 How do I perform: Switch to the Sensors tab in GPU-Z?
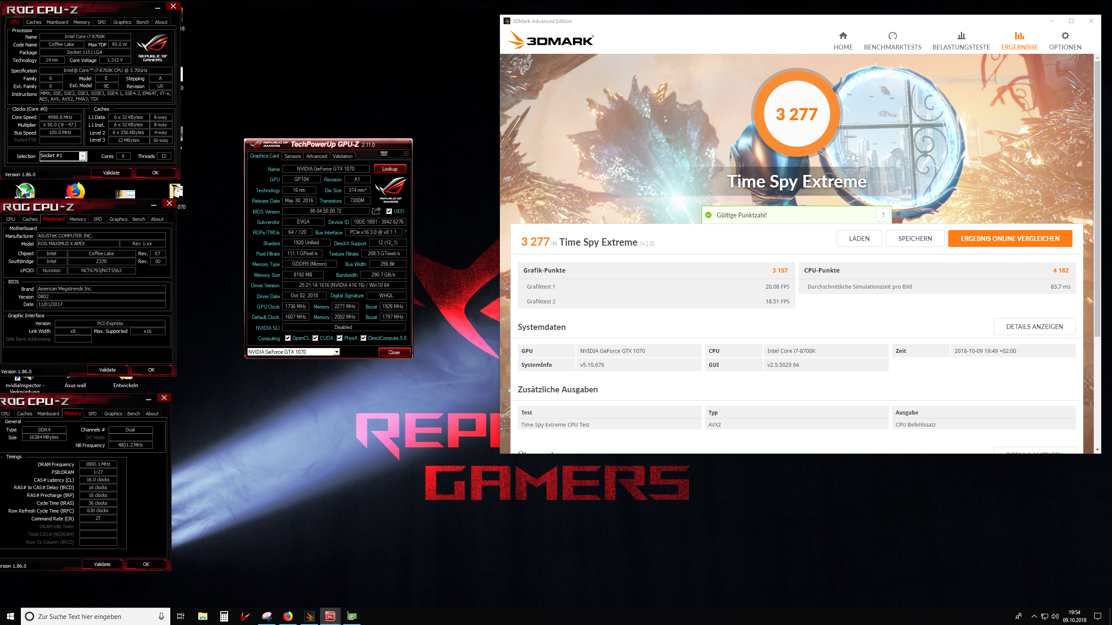pos(292,156)
